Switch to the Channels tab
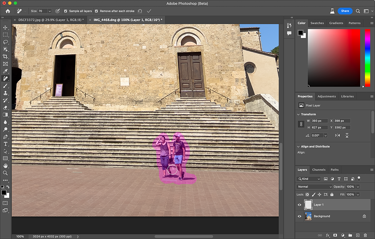This screenshot has width=375, height=239. pyautogui.click(x=319, y=170)
